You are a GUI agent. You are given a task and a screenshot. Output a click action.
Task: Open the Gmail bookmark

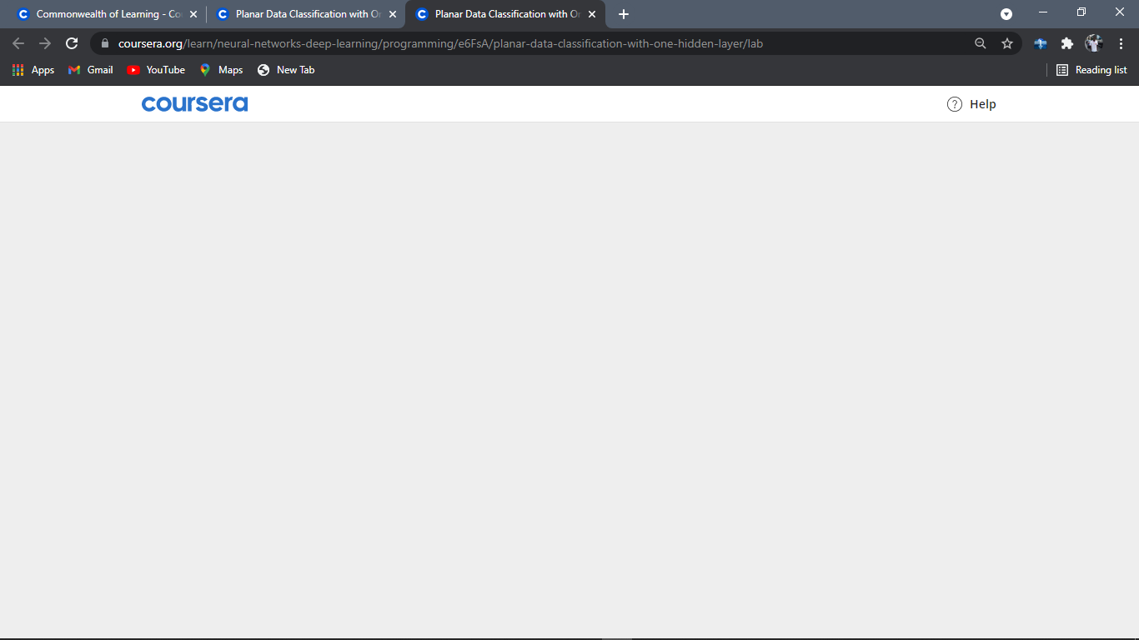click(x=90, y=70)
